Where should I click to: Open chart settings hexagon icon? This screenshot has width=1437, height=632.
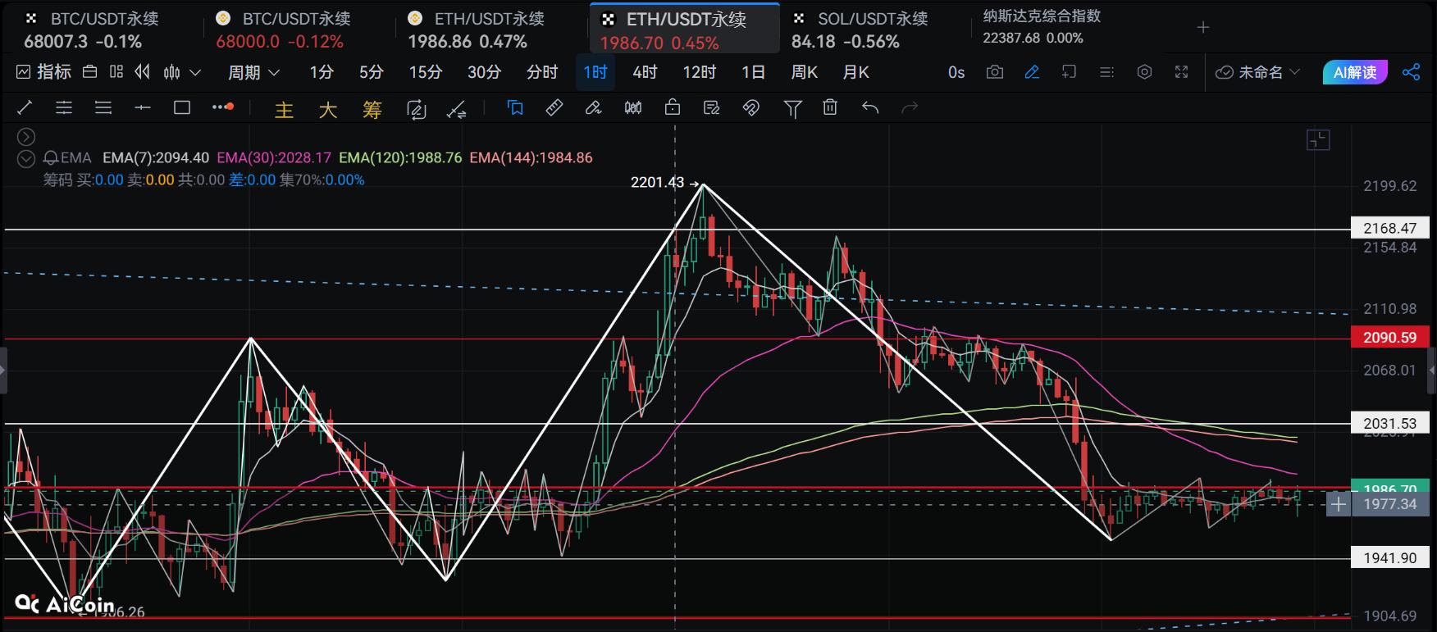coord(1144,72)
